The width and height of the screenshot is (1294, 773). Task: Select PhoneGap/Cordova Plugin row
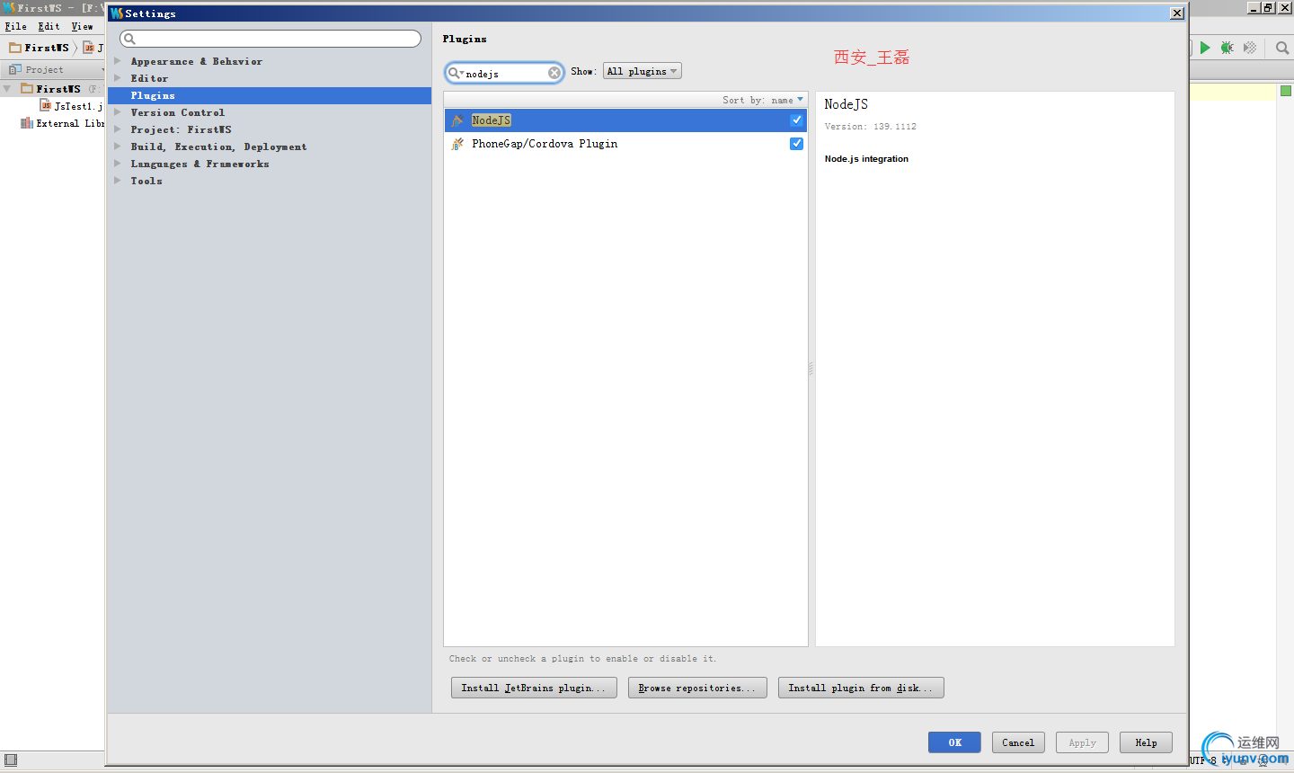point(625,144)
